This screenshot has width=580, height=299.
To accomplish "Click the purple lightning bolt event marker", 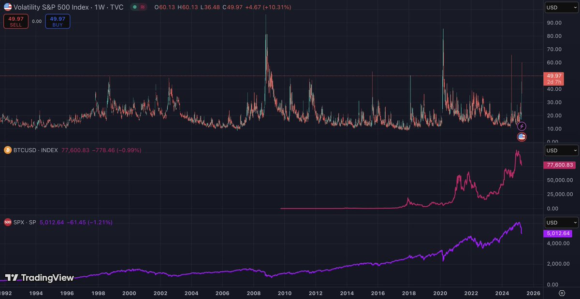I will [x=522, y=126].
